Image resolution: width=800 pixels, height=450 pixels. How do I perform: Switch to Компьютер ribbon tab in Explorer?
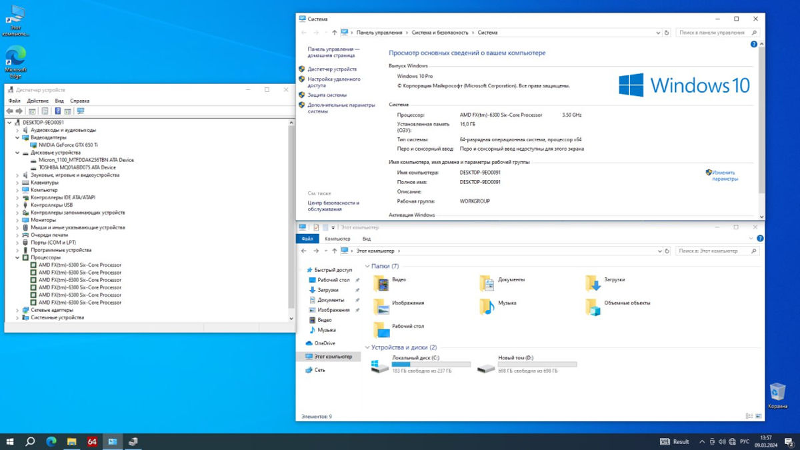click(x=337, y=239)
